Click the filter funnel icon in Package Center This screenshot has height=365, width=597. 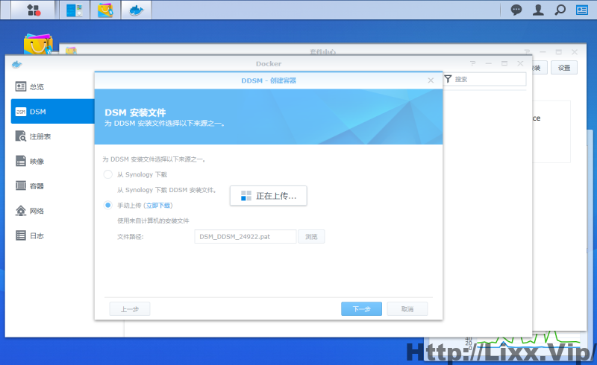(x=448, y=79)
